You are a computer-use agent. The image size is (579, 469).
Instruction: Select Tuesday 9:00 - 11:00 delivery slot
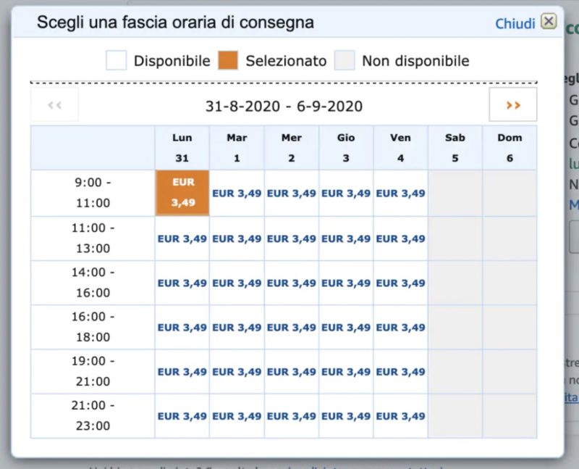[x=237, y=194]
